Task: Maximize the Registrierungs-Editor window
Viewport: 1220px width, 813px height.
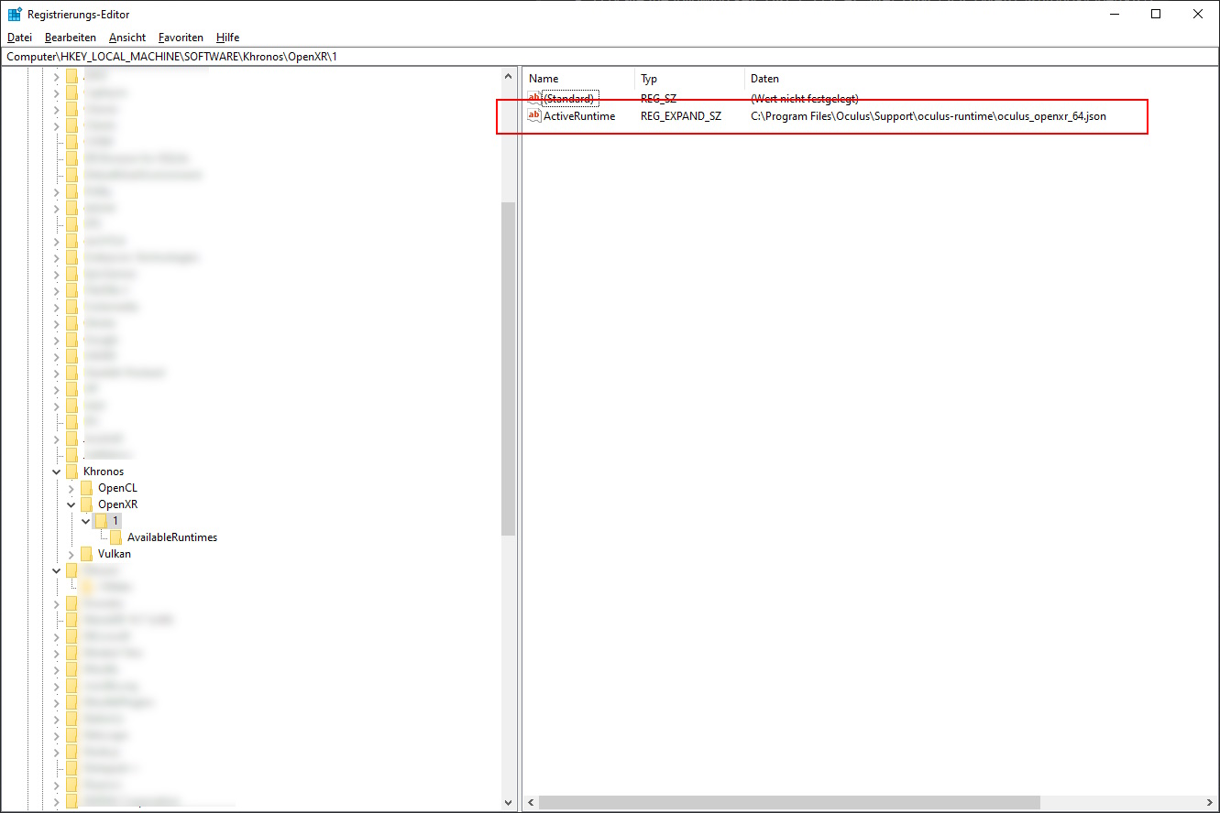Action: [1156, 14]
